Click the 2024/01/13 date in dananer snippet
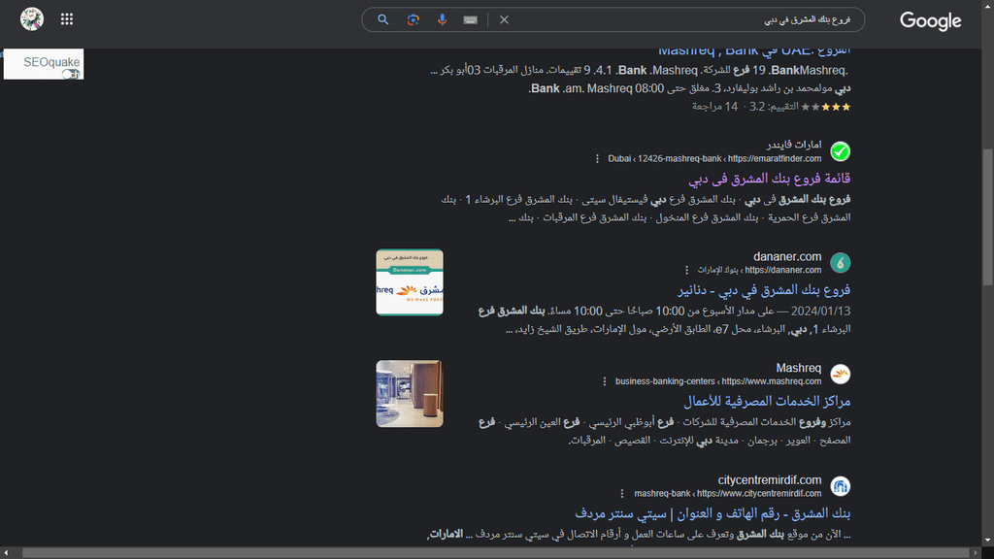The width and height of the screenshot is (994, 559). point(820,312)
